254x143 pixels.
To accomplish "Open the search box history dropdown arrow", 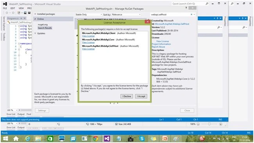I will click(x=194, y=14).
